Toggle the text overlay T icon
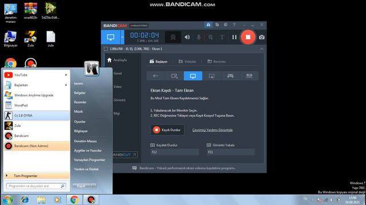Viewport: 366px width, 205px height. 222,37
